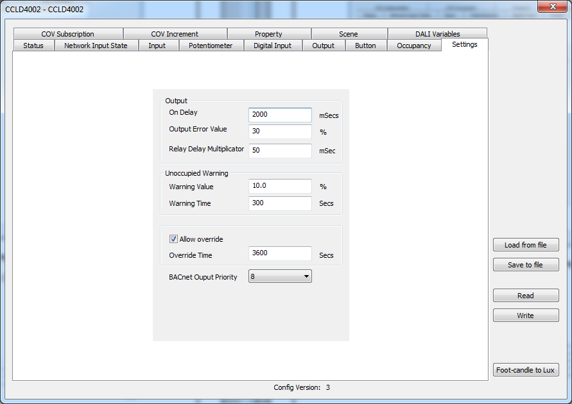The height and width of the screenshot is (404, 572).
Task: Open the COV Increment tab
Action: 175,34
